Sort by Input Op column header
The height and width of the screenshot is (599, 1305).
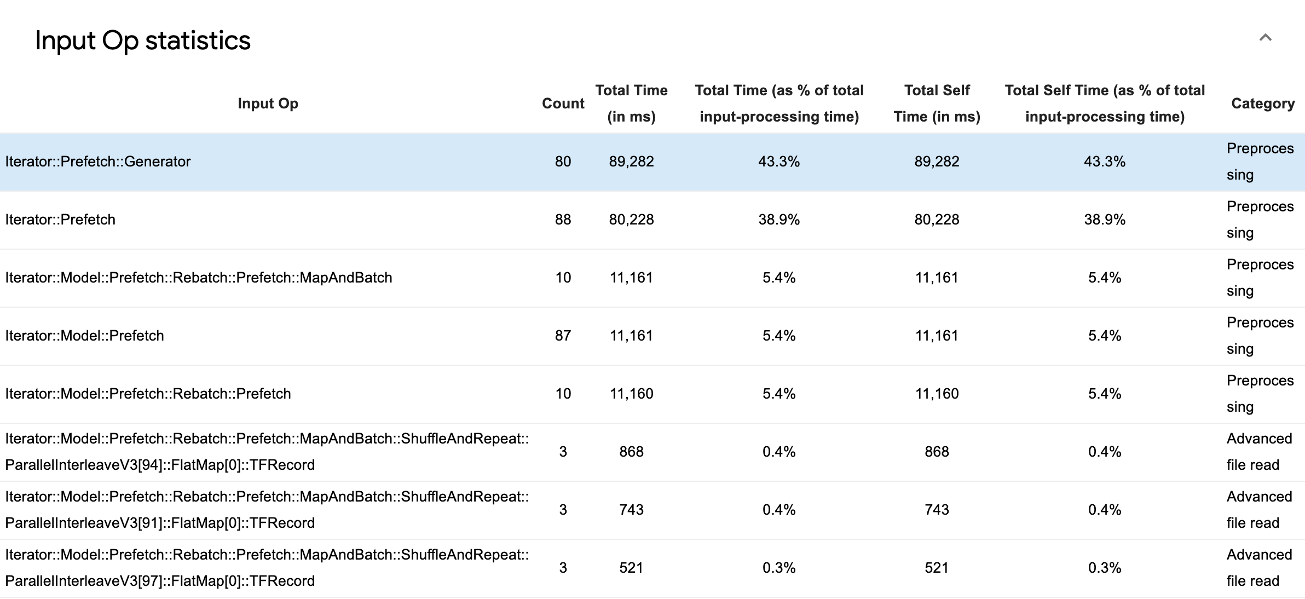tap(268, 103)
